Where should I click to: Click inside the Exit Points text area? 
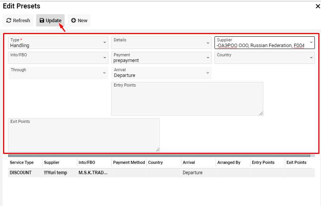point(84,137)
